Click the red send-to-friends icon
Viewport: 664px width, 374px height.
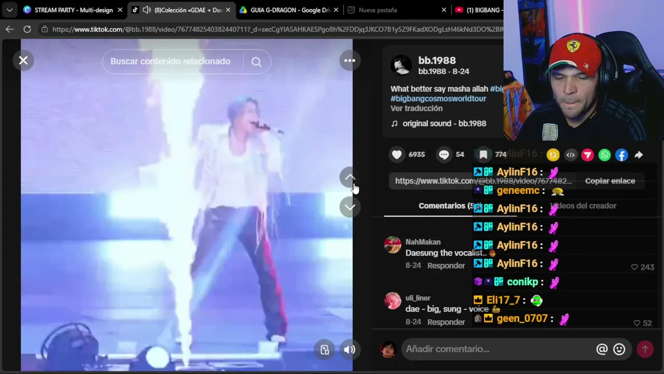click(587, 155)
